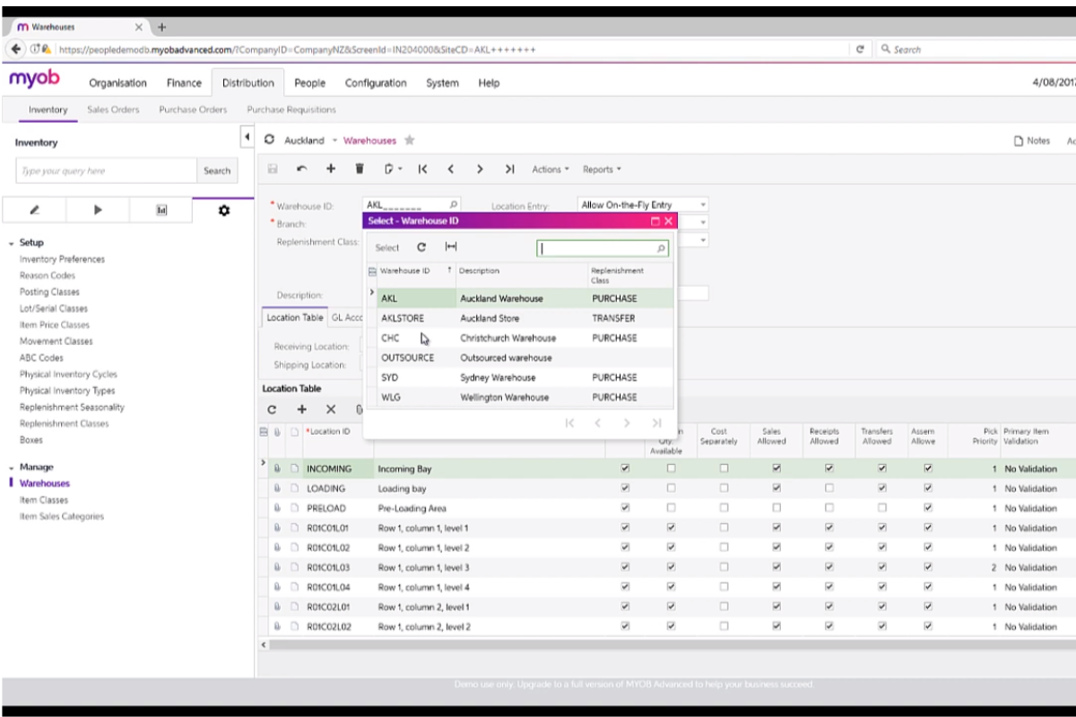Click the Fit-to-screen icon in the lookup dialog
Image resolution: width=1076 pixels, height=717 pixels.
(x=451, y=246)
